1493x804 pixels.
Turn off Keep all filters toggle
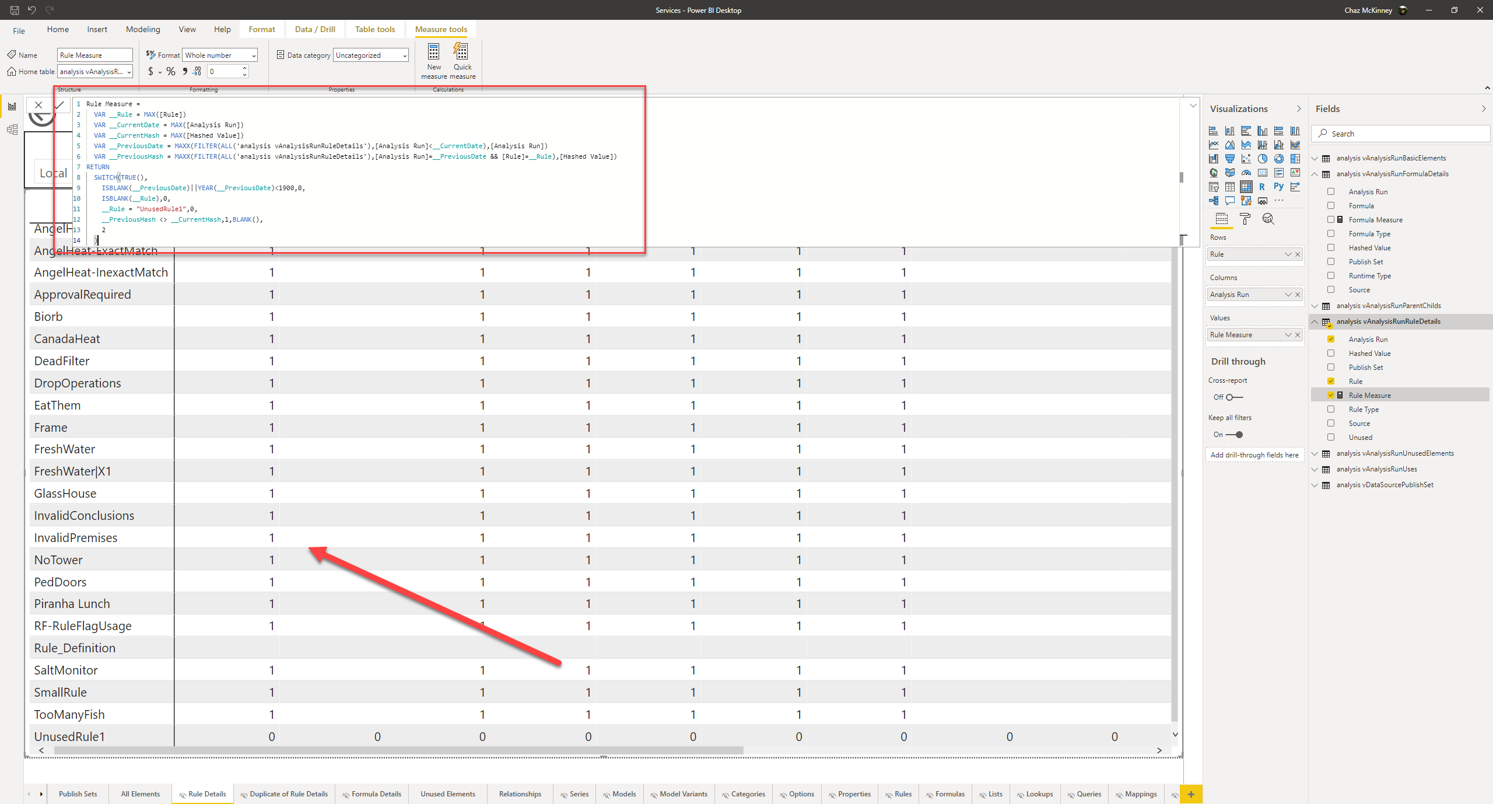(x=1234, y=435)
